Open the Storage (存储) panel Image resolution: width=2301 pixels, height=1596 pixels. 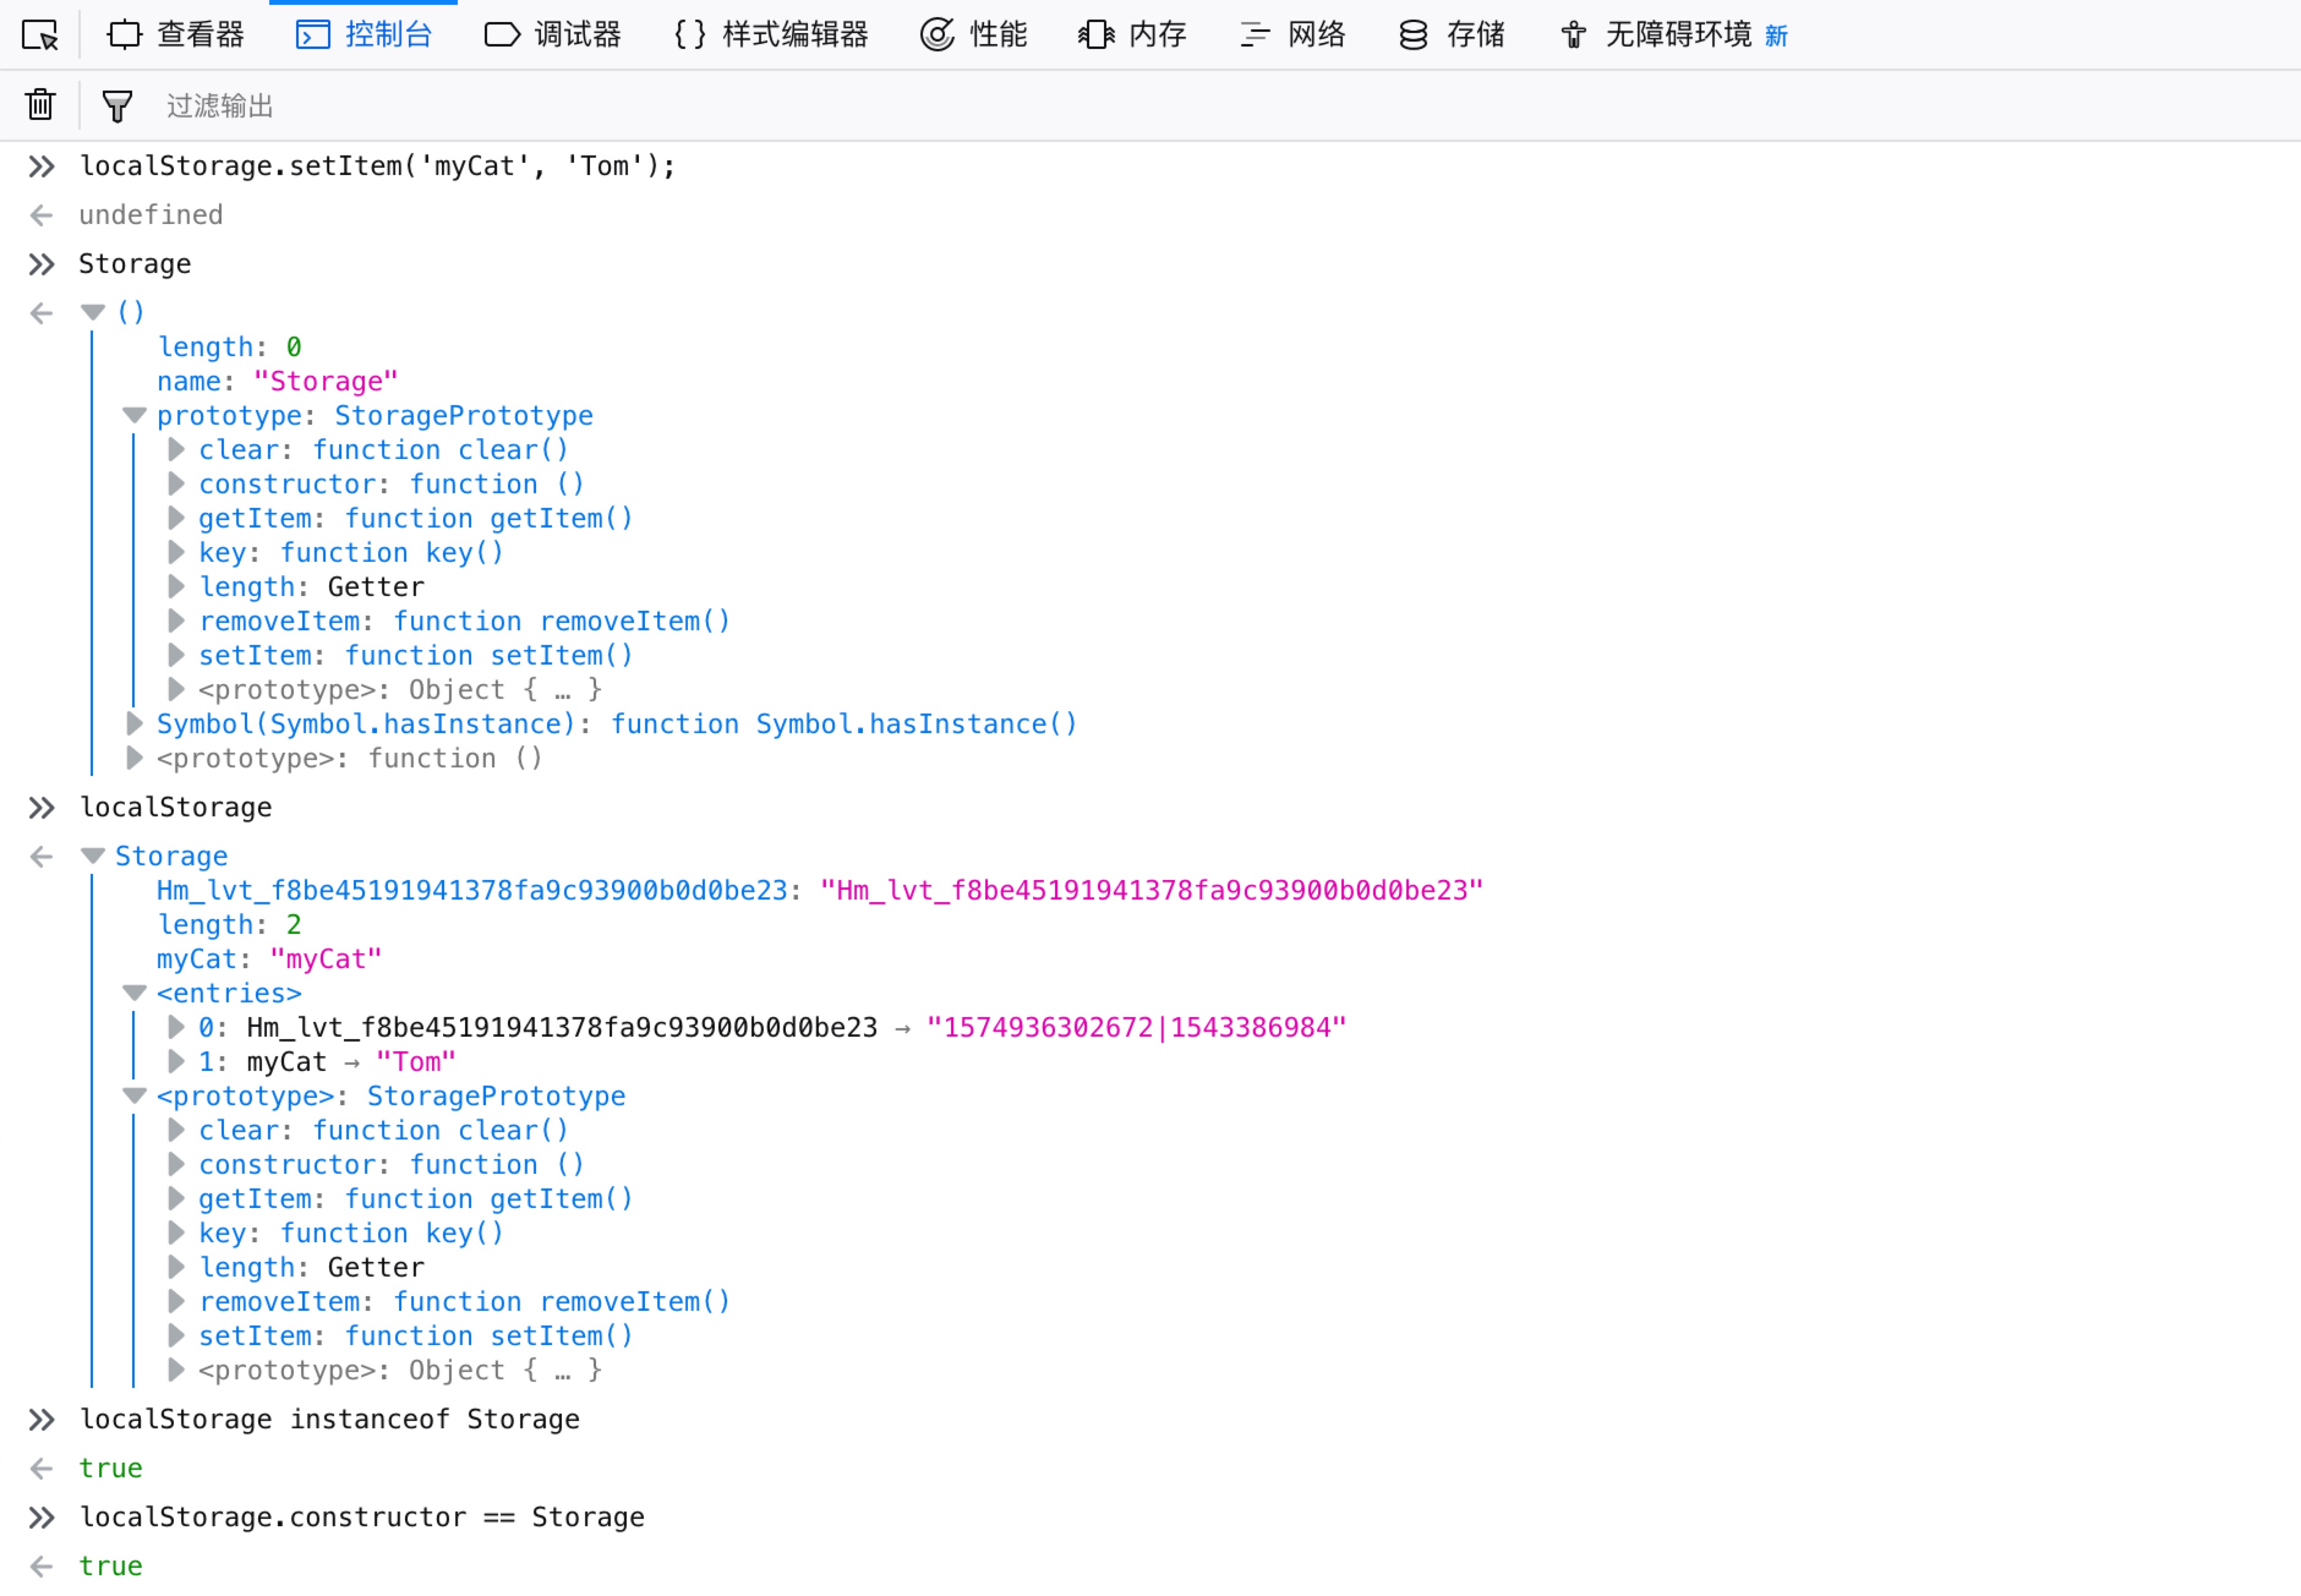point(1452,35)
